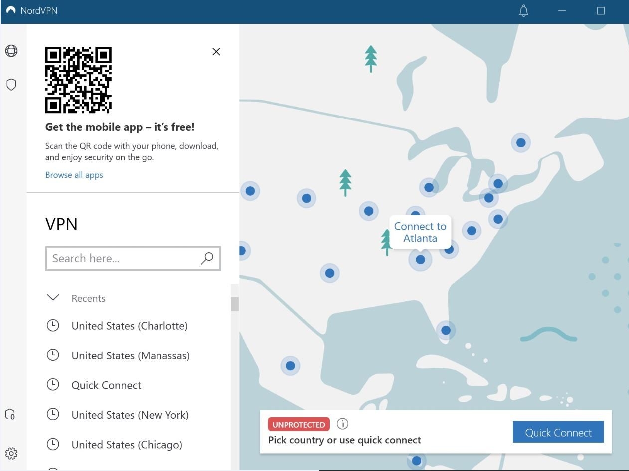Click the magnifying glass search icon
Viewport: 629px width, 471px height.
tap(207, 258)
